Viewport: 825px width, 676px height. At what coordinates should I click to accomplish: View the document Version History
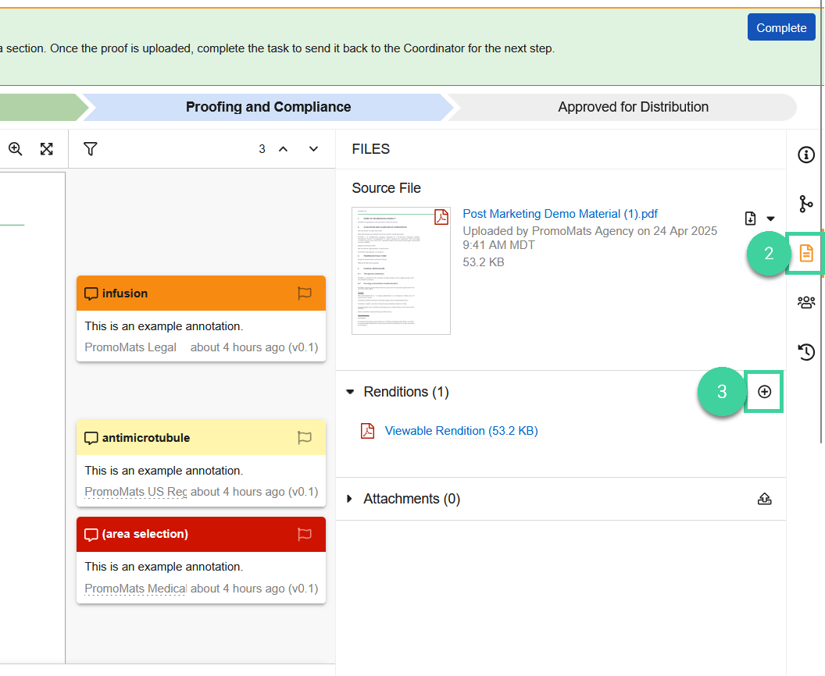(x=806, y=351)
